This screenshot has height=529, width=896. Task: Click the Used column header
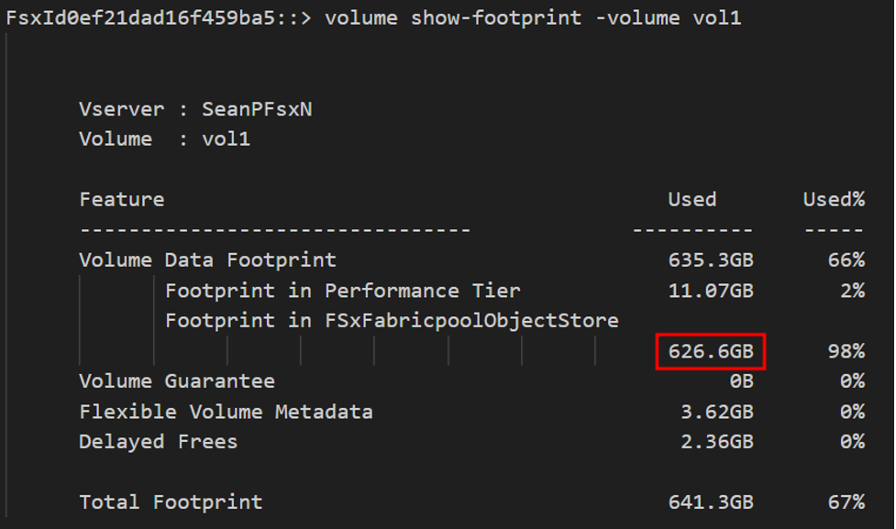[x=691, y=200]
